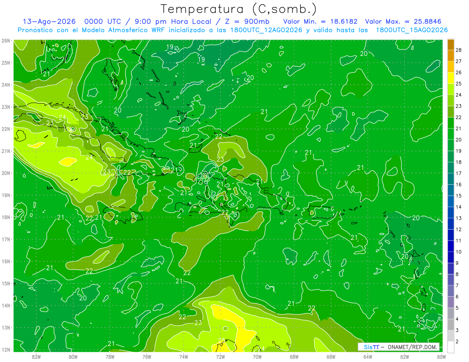Click the 62W longitude axis label
This screenshot has width=469, height=362.
tap(405, 356)
